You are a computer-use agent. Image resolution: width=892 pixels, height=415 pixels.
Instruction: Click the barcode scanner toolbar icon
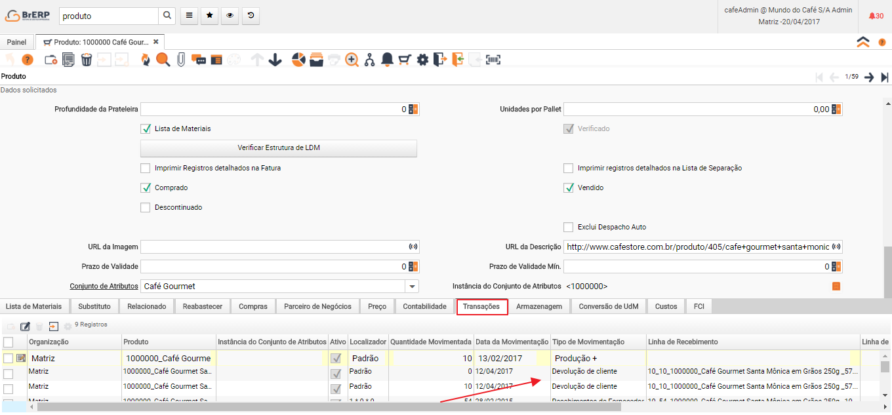coord(493,60)
